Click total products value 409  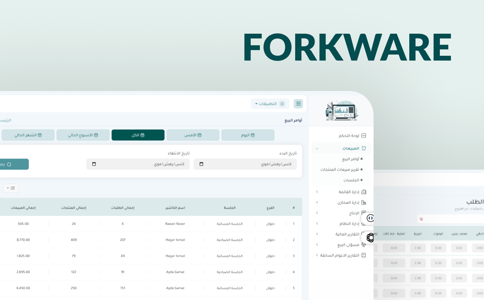[74, 240]
